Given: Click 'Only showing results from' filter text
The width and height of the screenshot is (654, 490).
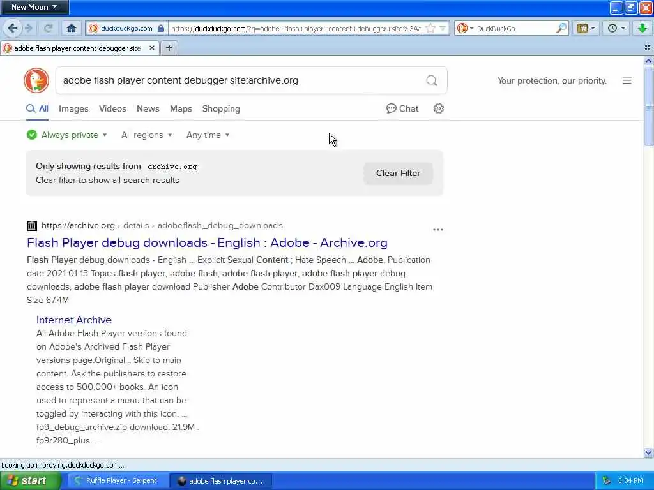Looking at the screenshot, I should (88, 167).
